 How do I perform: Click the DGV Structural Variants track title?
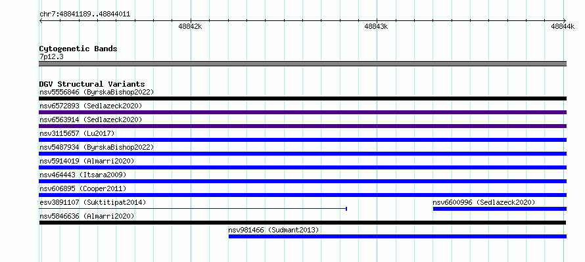pos(92,84)
